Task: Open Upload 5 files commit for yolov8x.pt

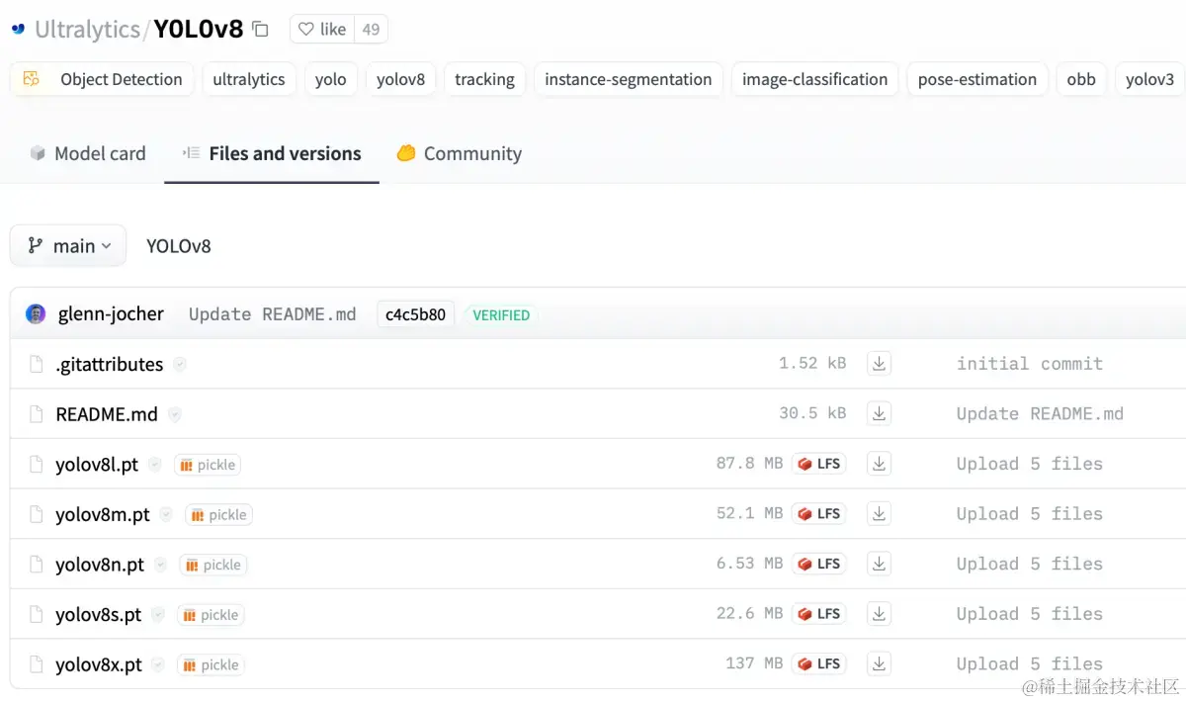Action: pos(1030,663)
